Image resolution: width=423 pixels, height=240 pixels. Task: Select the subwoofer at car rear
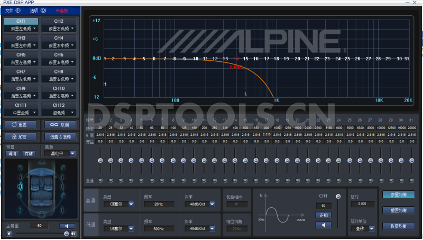click(42, 214)
